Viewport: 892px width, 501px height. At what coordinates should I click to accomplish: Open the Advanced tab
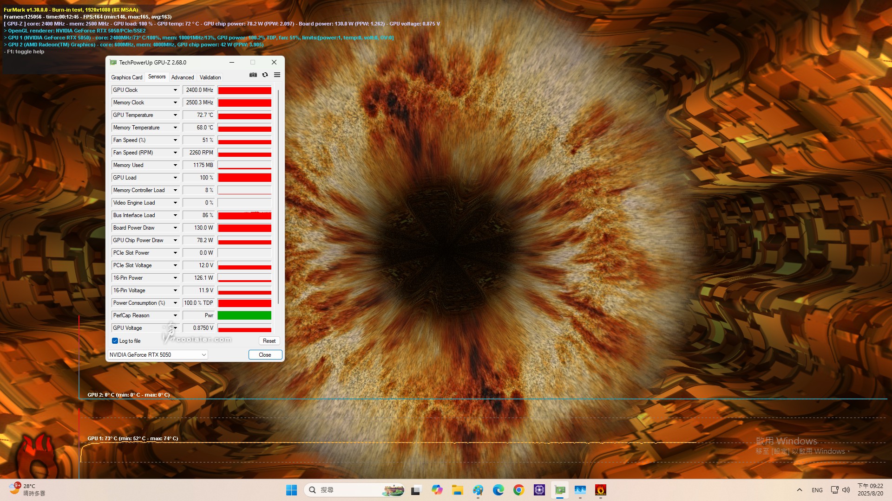pos(183,77)
